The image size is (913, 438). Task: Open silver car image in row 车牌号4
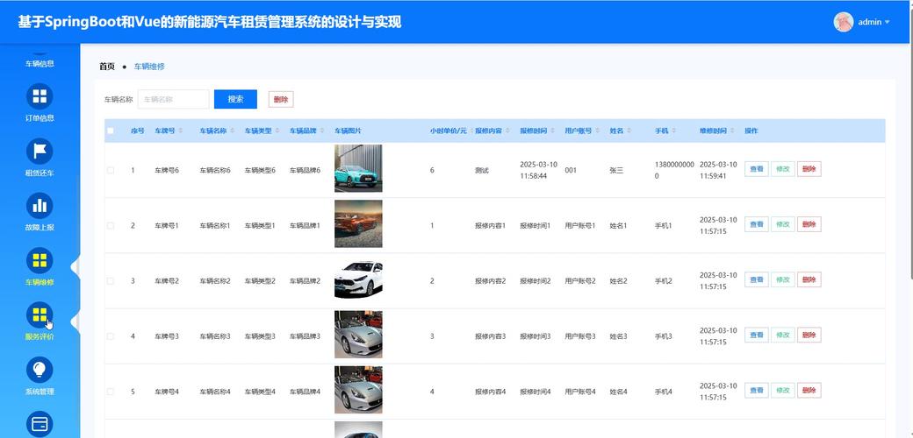[x=358, y=390]
